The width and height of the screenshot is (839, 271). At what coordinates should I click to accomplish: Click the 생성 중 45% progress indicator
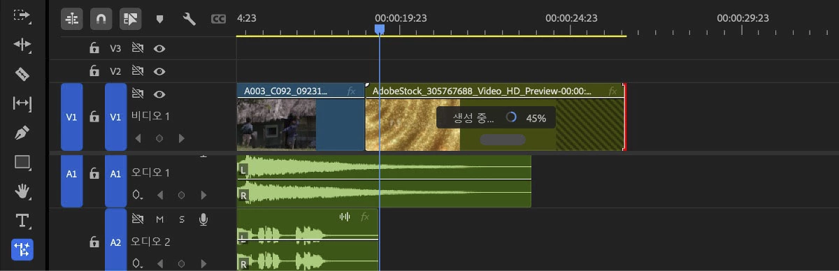point(496,118)
